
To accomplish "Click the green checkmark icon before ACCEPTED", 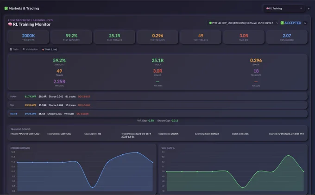I will point(282,23).
